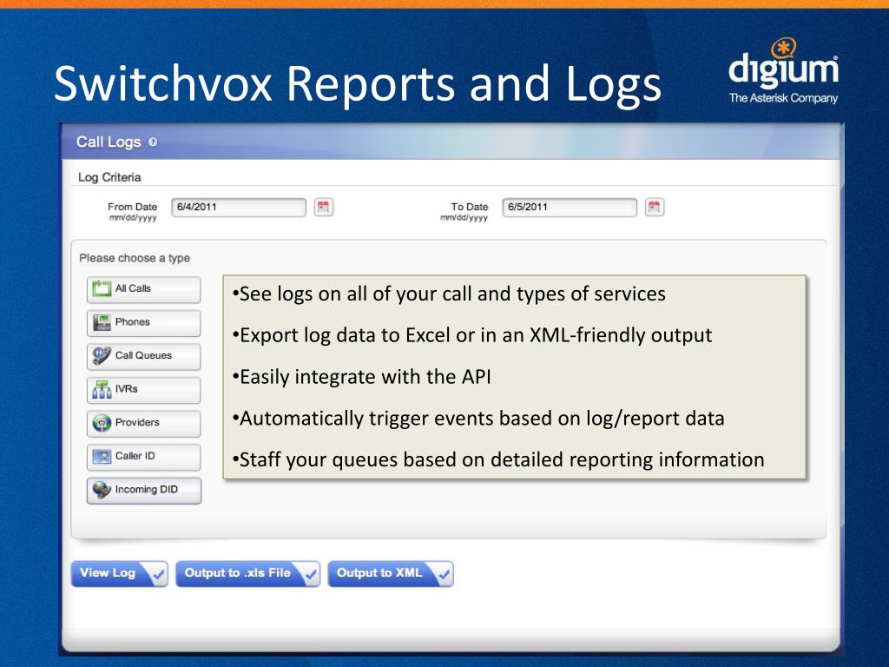This screenshot has height=667, width=889.
Task: Click 'See logs on all of your call' bullet
Action: 449,294
